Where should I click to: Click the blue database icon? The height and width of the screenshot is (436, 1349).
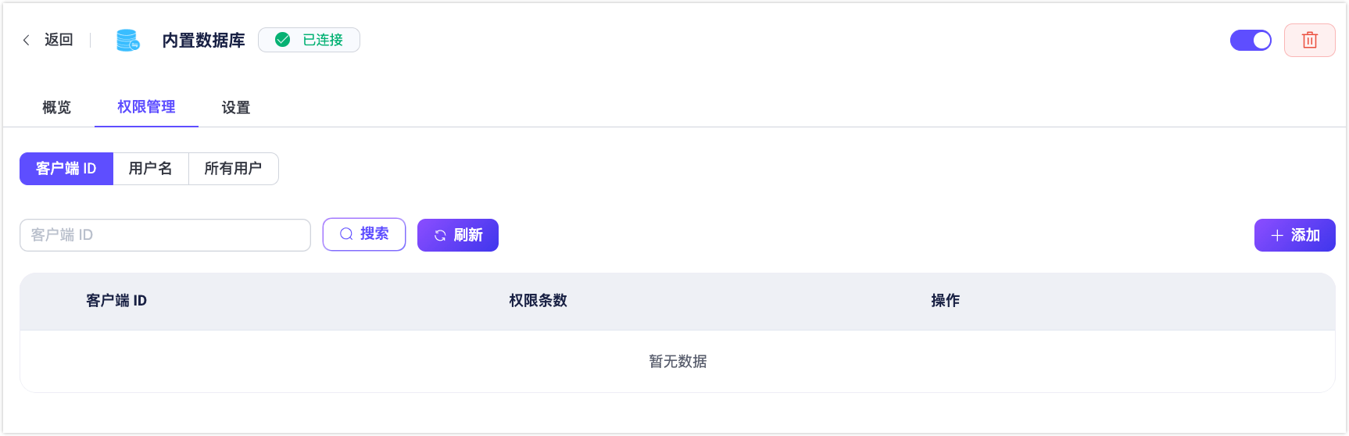point(127,40)
